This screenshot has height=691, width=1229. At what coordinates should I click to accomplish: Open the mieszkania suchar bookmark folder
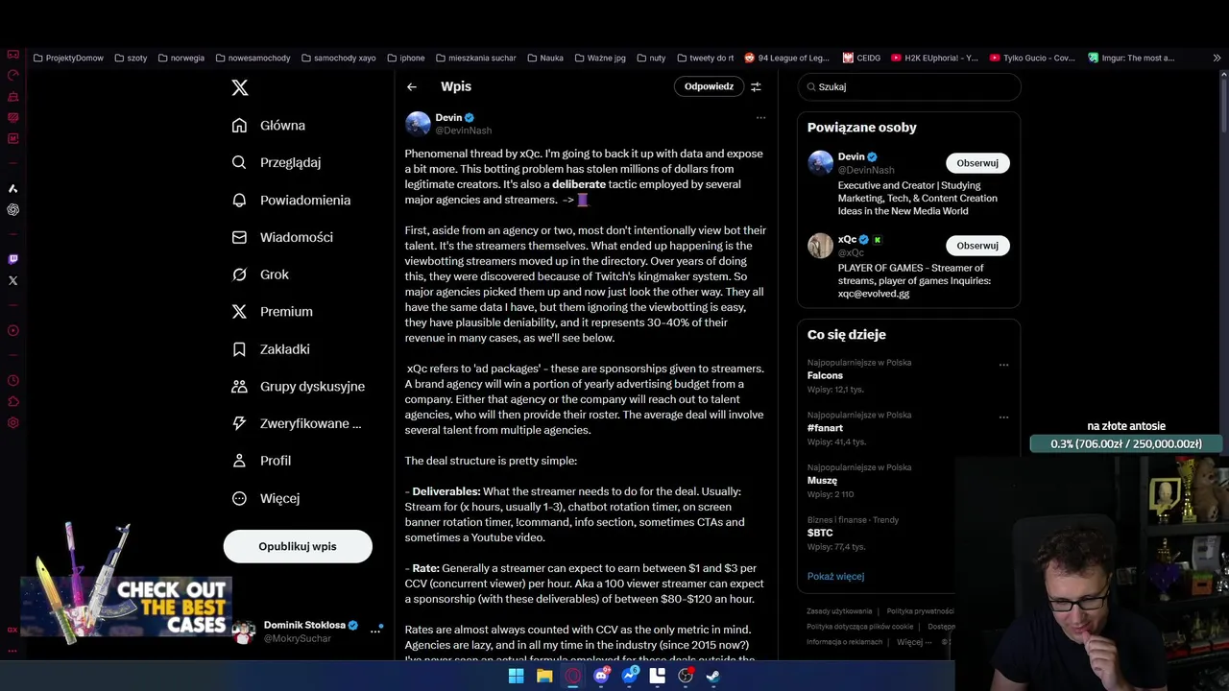click(x=475, y=58)
